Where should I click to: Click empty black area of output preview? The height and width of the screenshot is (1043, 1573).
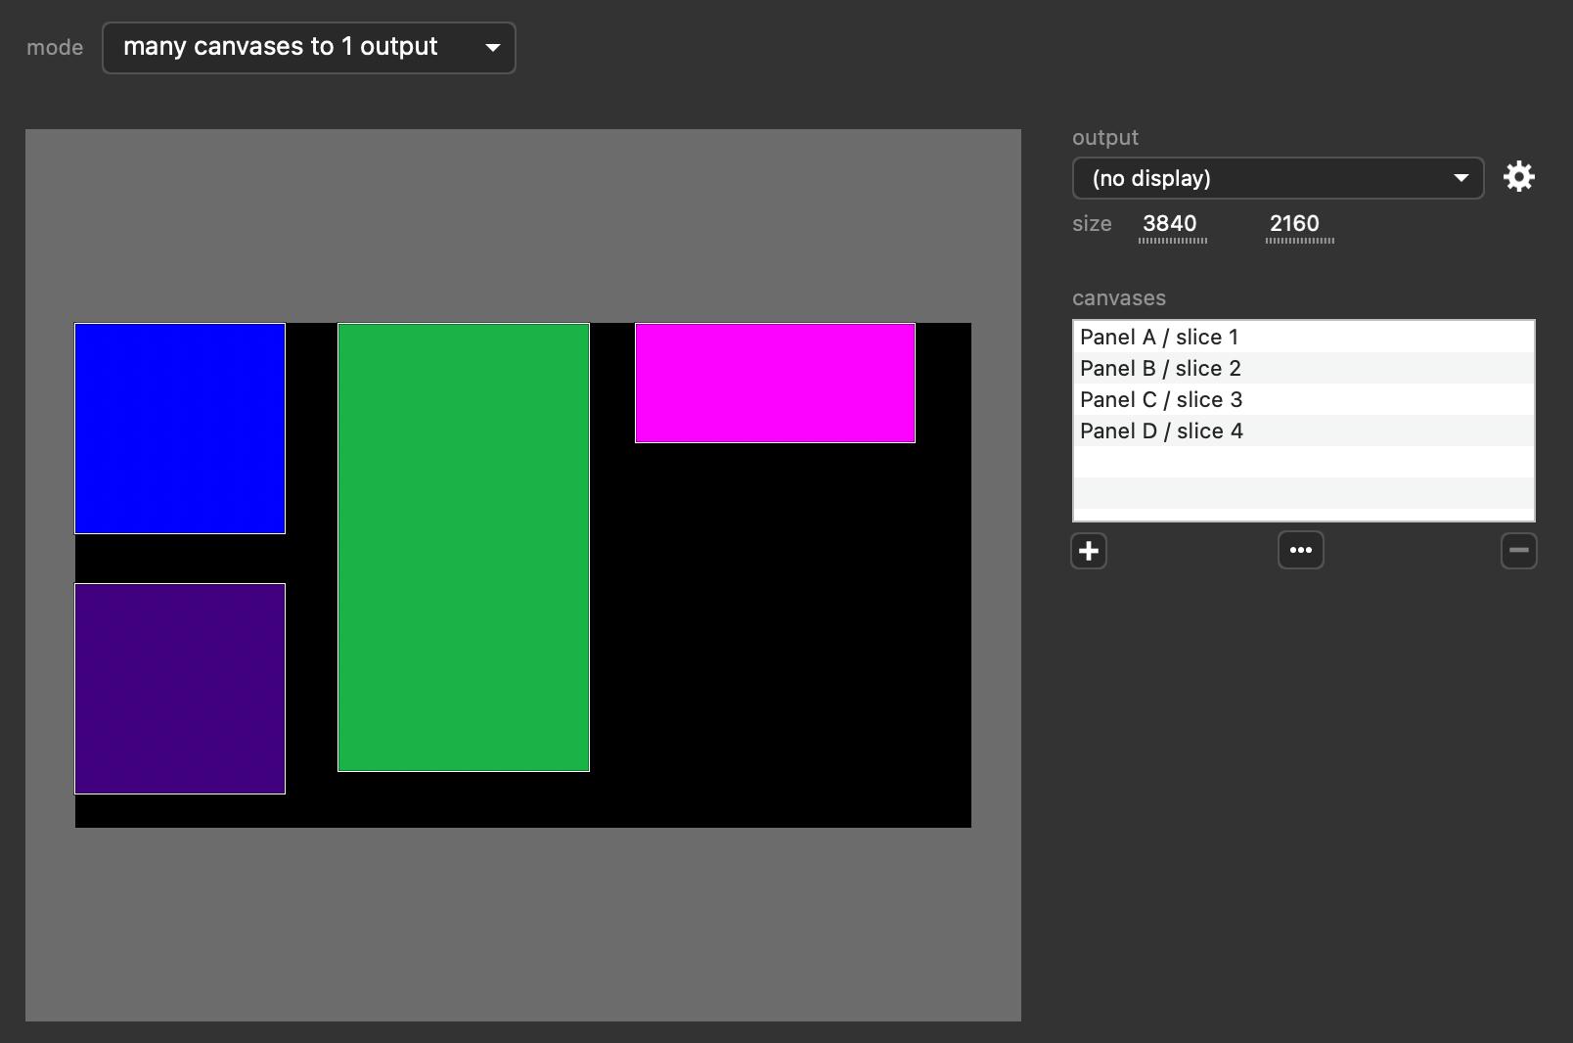[x=783, y=636]
